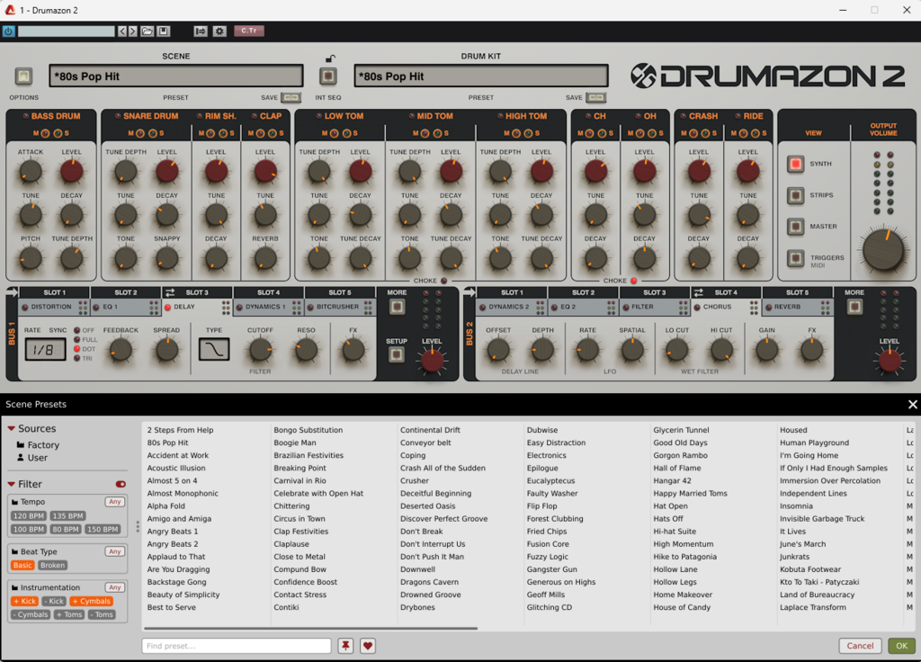This screenshot has width=921, height=662.
Task: Click the Bus 1 SETUP button
Action: [397, 354]
